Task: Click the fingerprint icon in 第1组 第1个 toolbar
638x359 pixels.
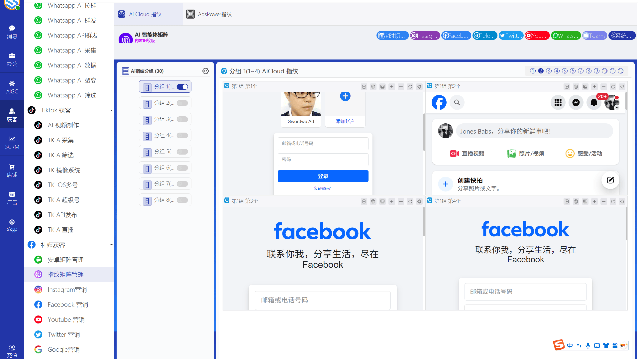Action: click(373, 87)
